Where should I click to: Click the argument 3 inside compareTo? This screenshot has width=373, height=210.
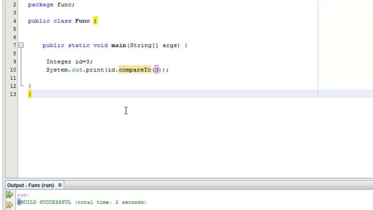(156, 70)
